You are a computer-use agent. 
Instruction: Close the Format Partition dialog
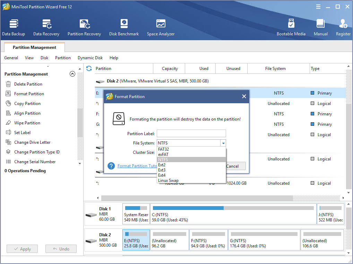pyautogui.click(x=244, y=96)
